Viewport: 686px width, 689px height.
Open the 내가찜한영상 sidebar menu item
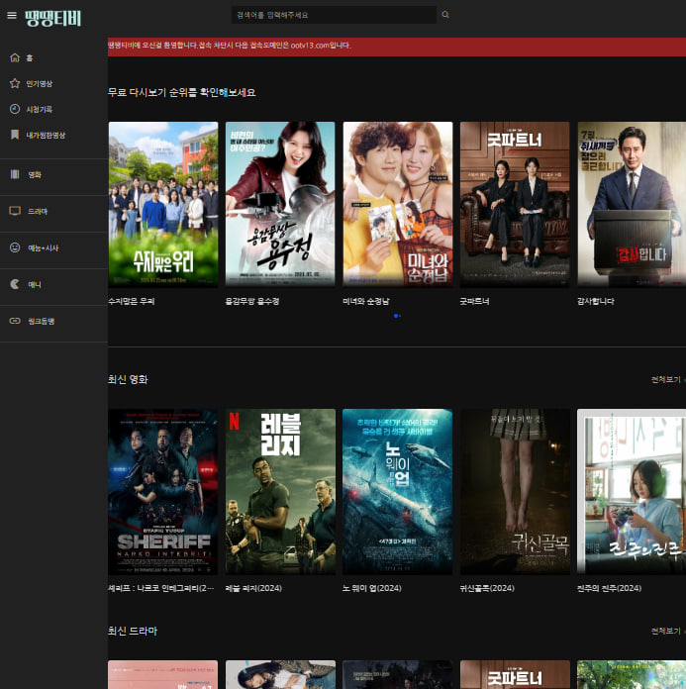tap(46, 135)
